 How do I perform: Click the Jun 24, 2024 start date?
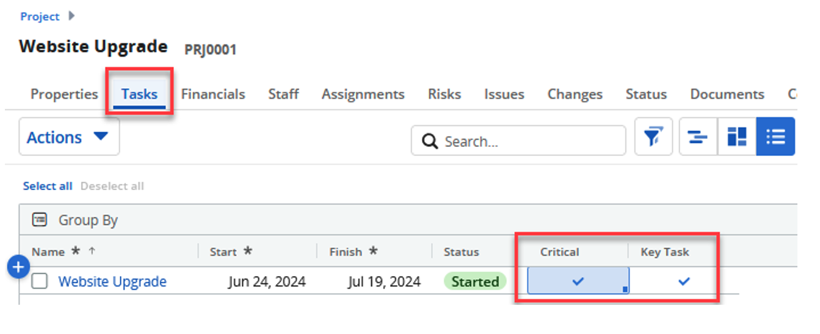click(267, 281)
